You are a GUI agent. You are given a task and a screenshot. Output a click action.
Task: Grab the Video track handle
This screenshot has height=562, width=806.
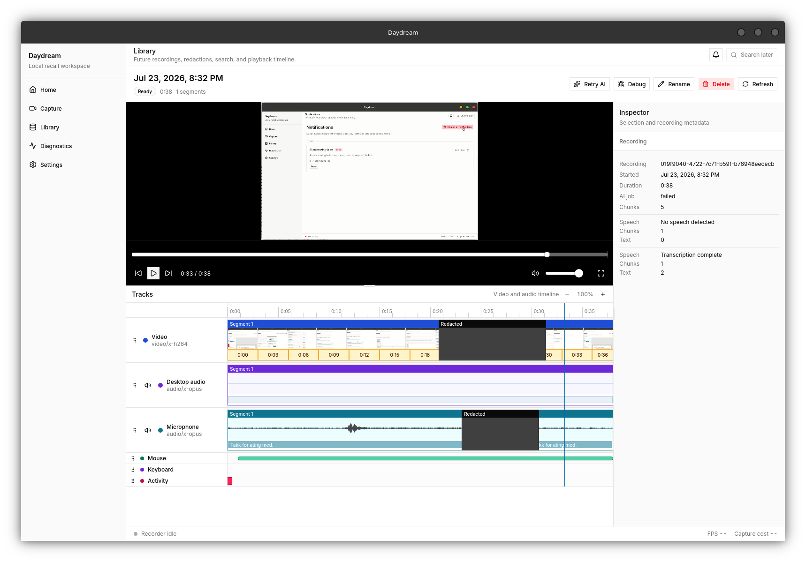coord(135,340)
